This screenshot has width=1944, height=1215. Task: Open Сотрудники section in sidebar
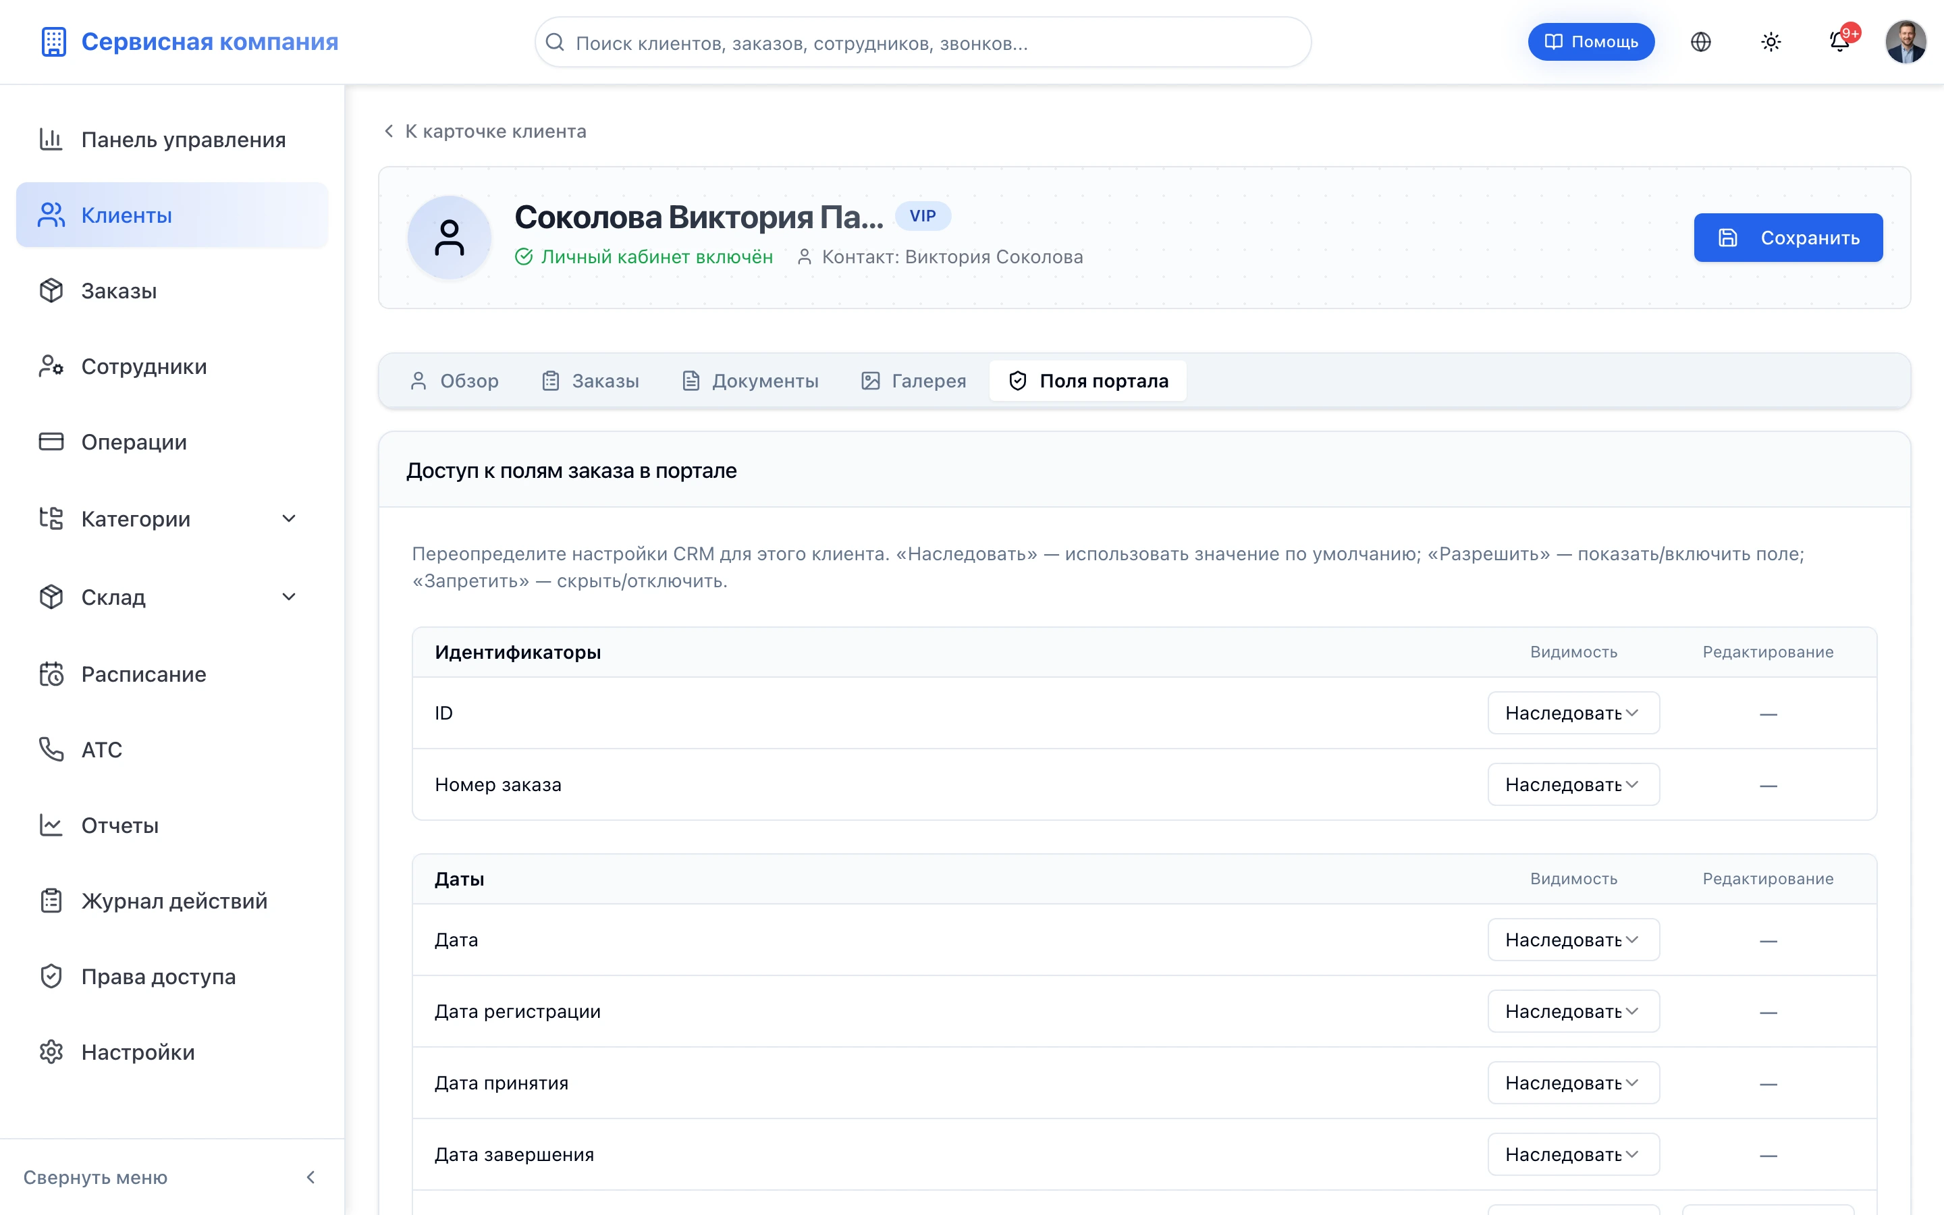tap(172, 366)
